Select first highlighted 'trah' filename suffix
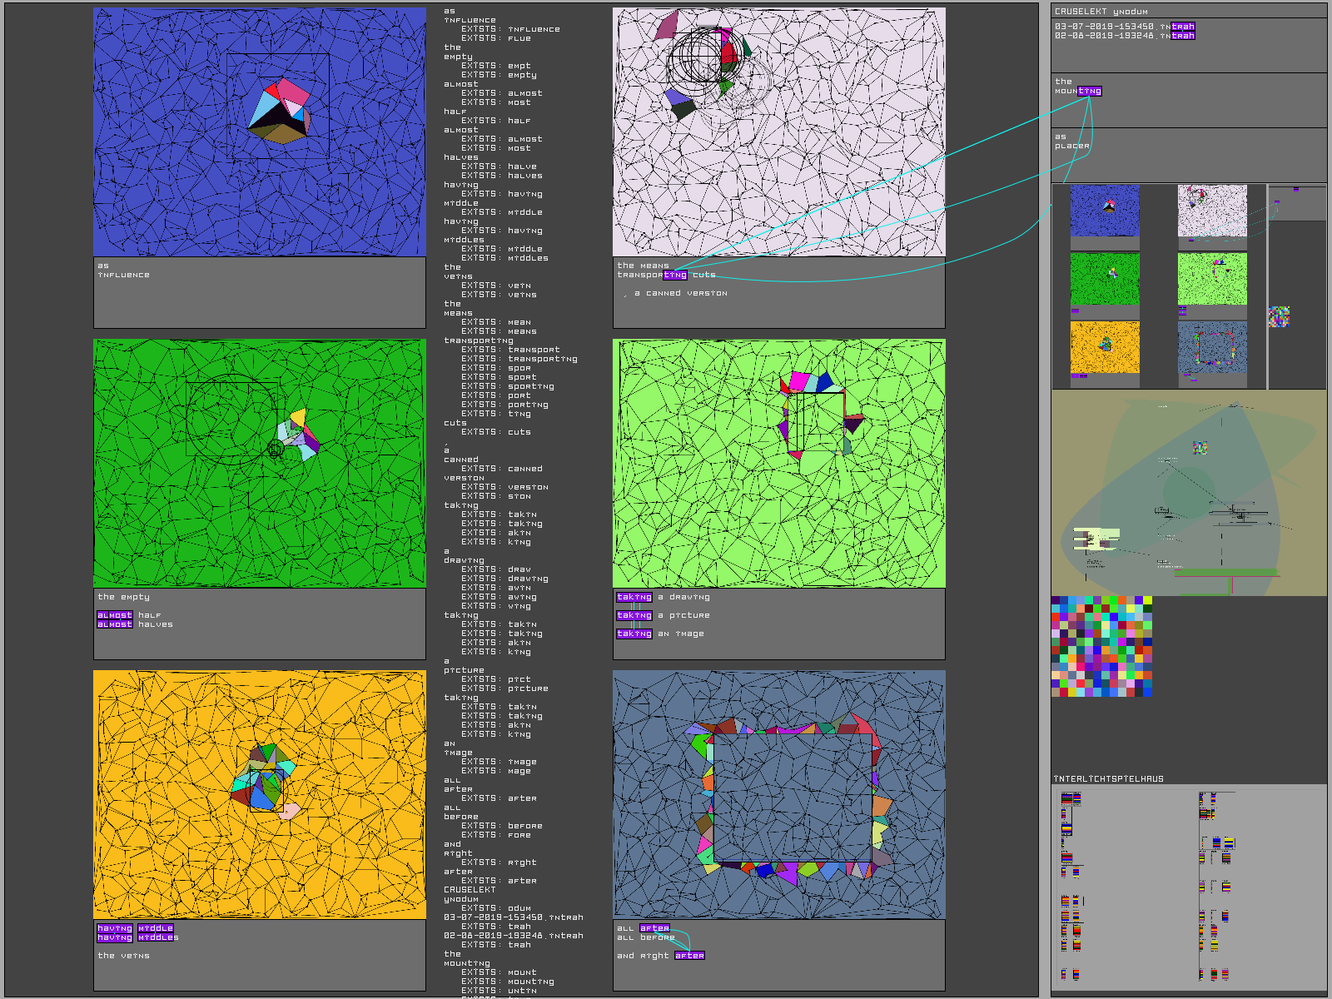This screenshot has height=999, width=1332. 1183,27
